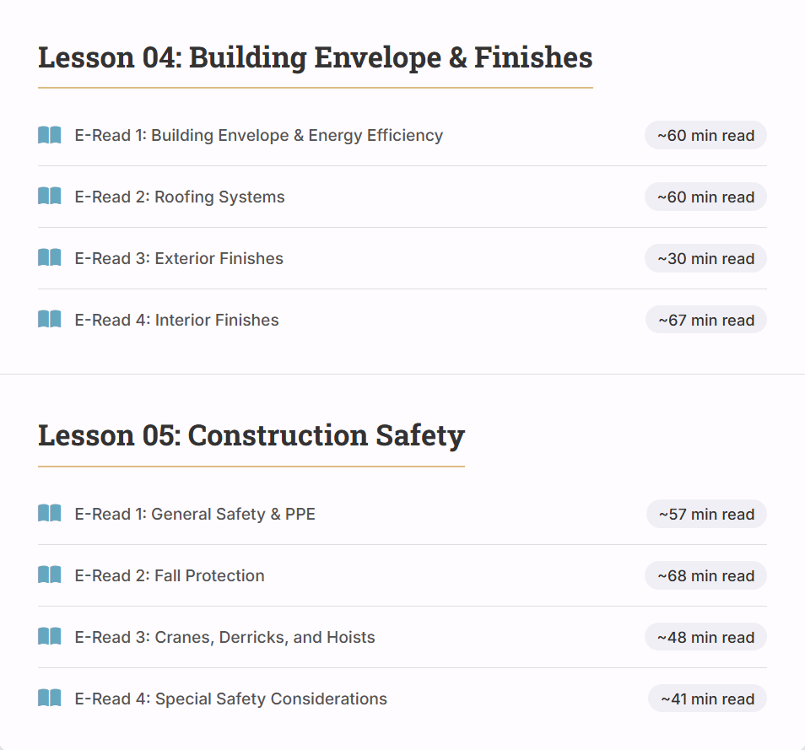This screenshot has height=750, width=805.
Task: Click the book icon for Exterior Finishes
Action: point(50,258)
